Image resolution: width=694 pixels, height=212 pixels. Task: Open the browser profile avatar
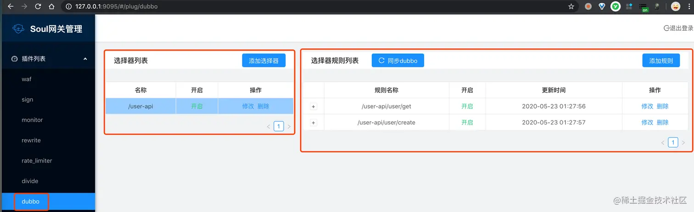click(676, 6)
